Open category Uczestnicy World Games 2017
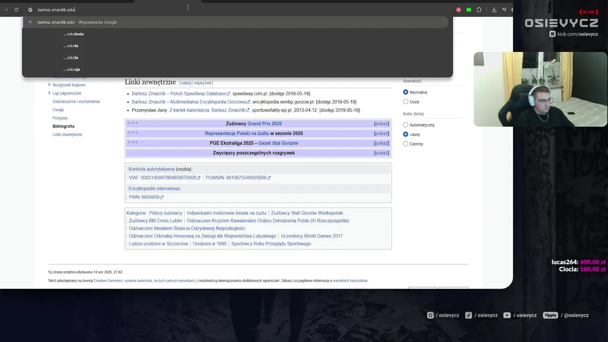This screenshot has width=608, height=342. click(x=312, y=236)
